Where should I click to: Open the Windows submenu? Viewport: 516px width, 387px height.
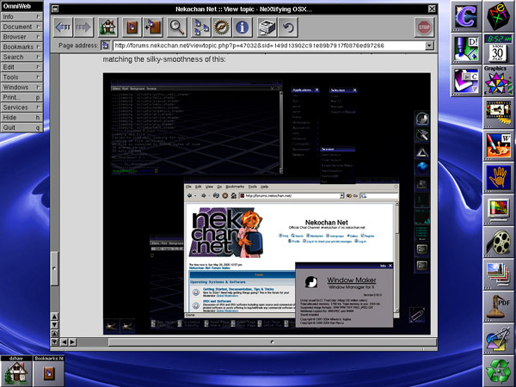pyautogui.click(x=21, y=87)
